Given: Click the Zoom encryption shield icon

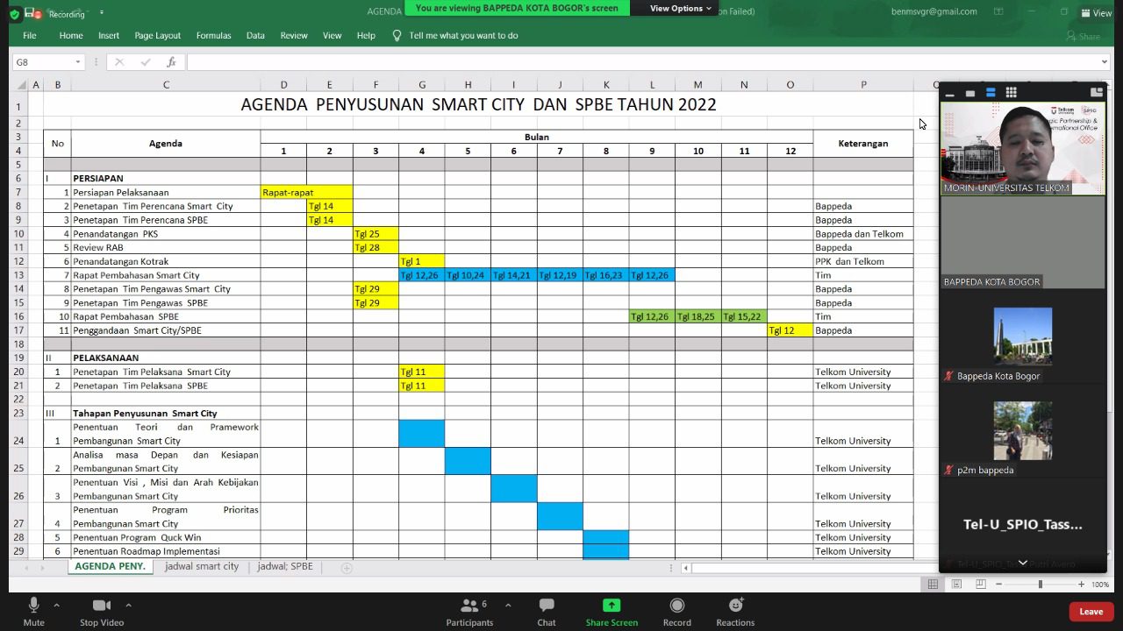Looking at the screenshot, I should pos(15,13).
